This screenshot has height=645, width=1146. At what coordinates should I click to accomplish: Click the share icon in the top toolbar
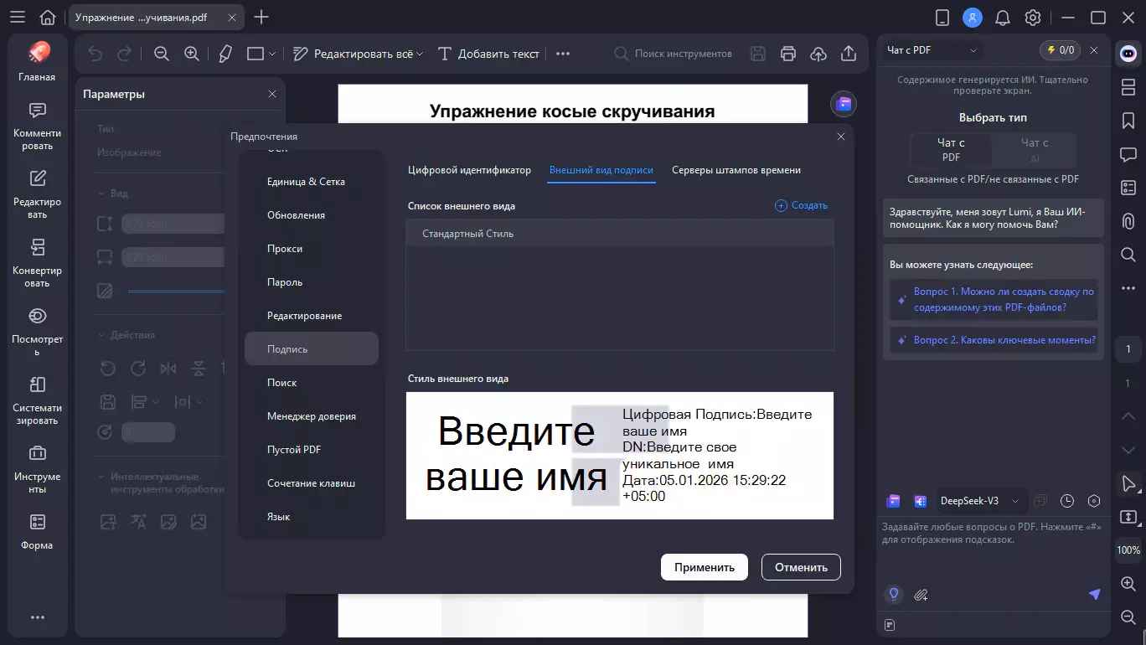point(848,53)
